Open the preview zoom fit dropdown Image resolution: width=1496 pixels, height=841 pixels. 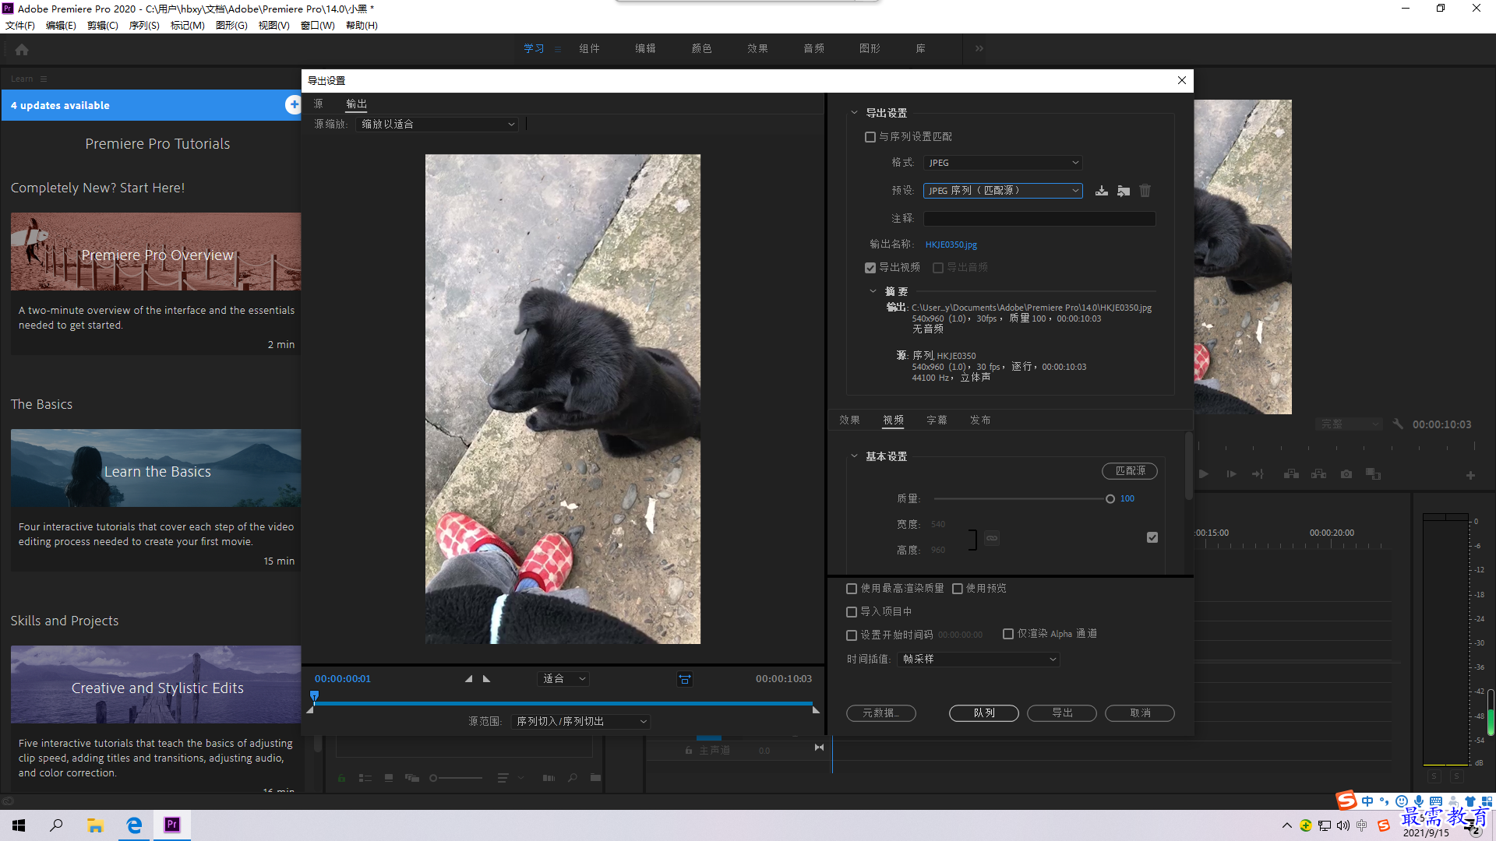click(x=563, y=679)
